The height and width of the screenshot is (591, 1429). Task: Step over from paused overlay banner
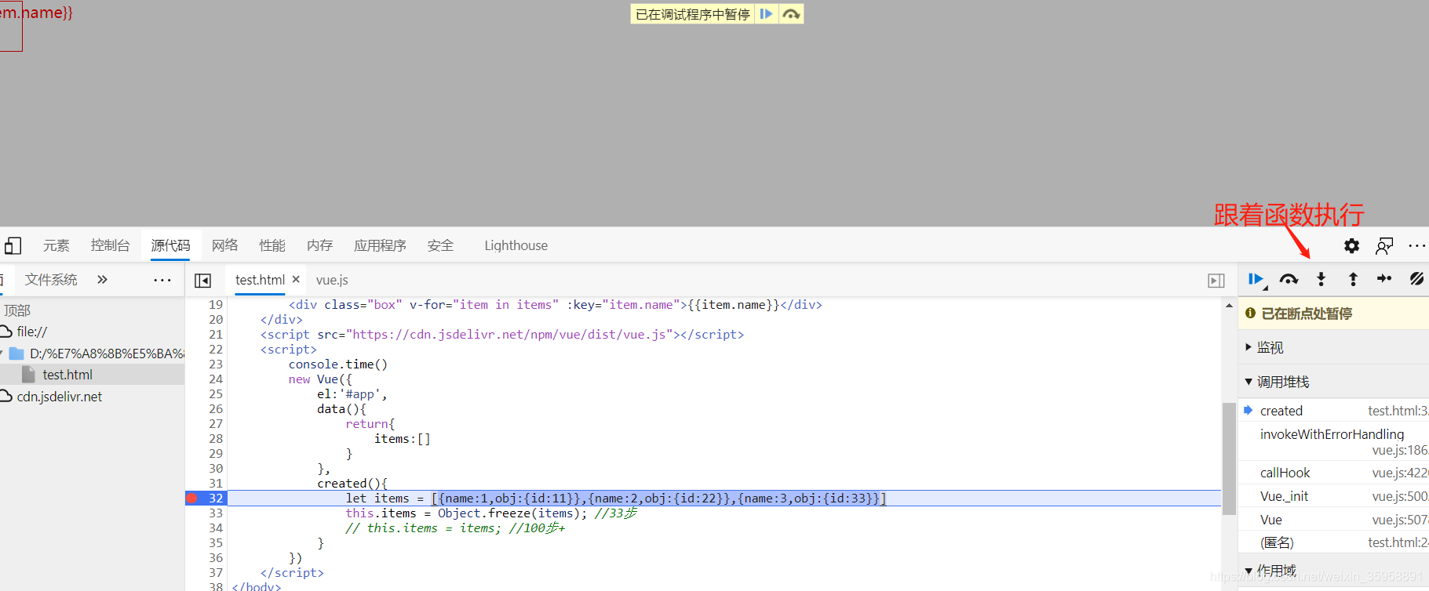[x=791, y=14]
